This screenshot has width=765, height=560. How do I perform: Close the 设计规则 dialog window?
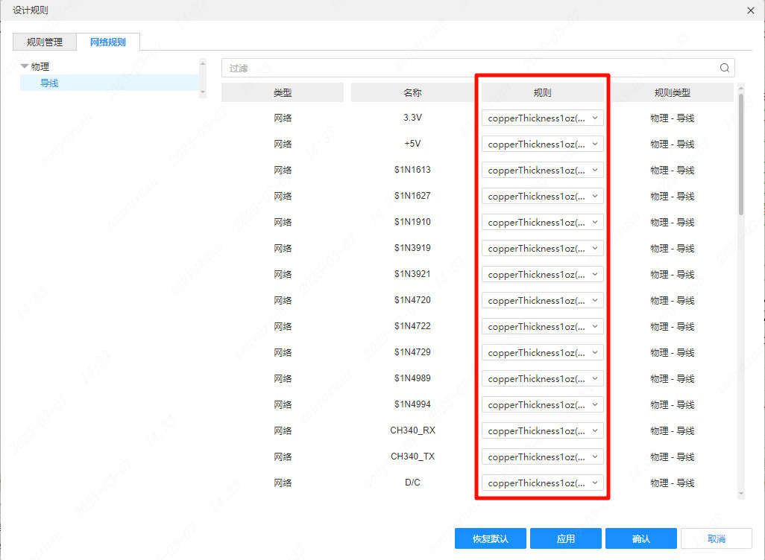[x=750, y=10]
